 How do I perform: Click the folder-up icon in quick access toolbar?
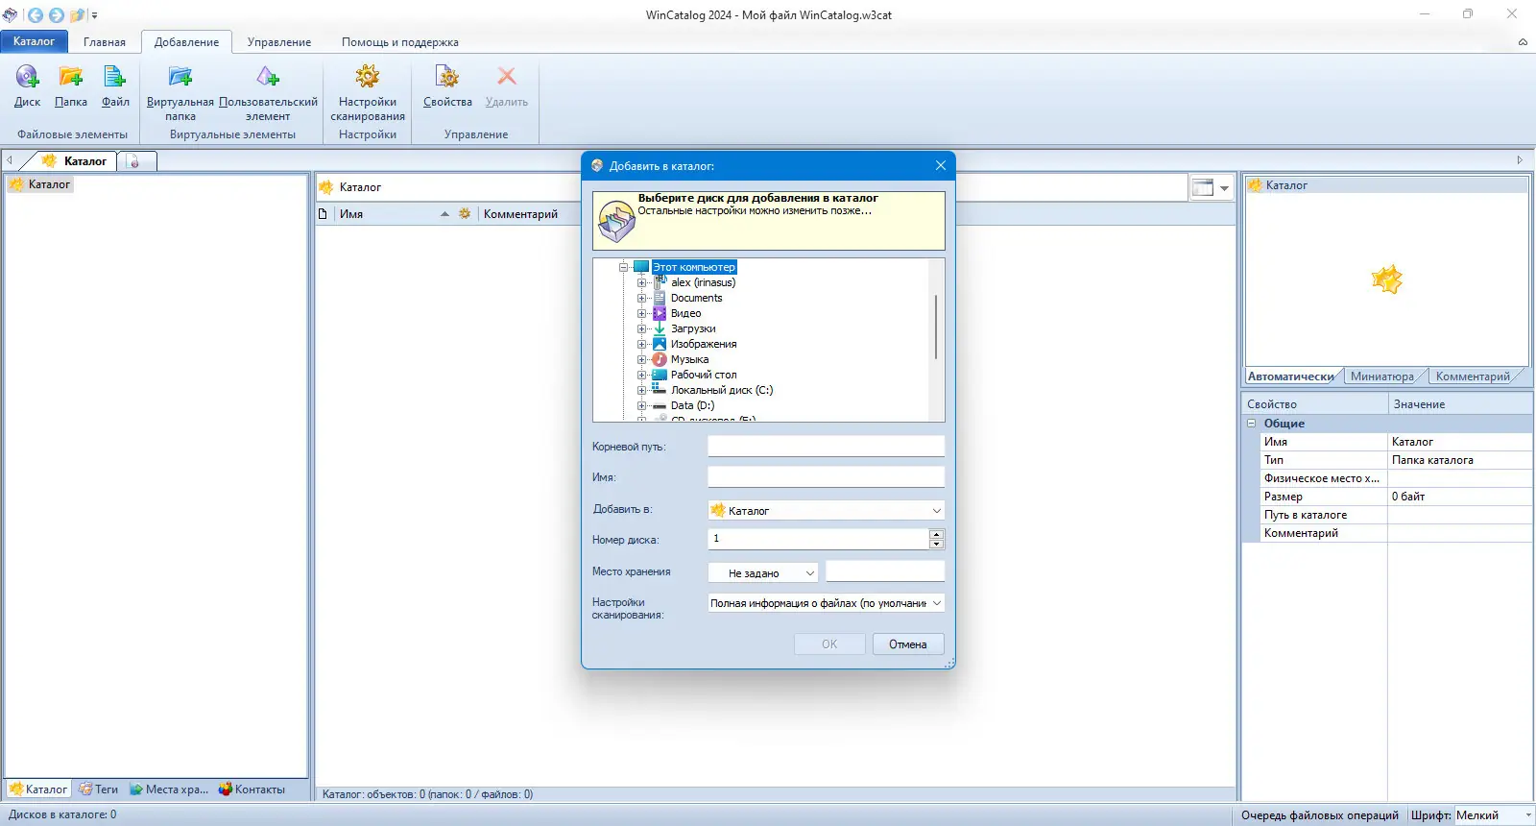78,15
